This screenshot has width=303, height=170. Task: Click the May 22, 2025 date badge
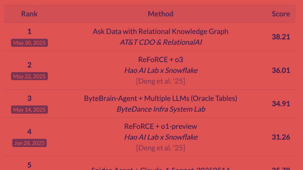click(x=29, y=76)
